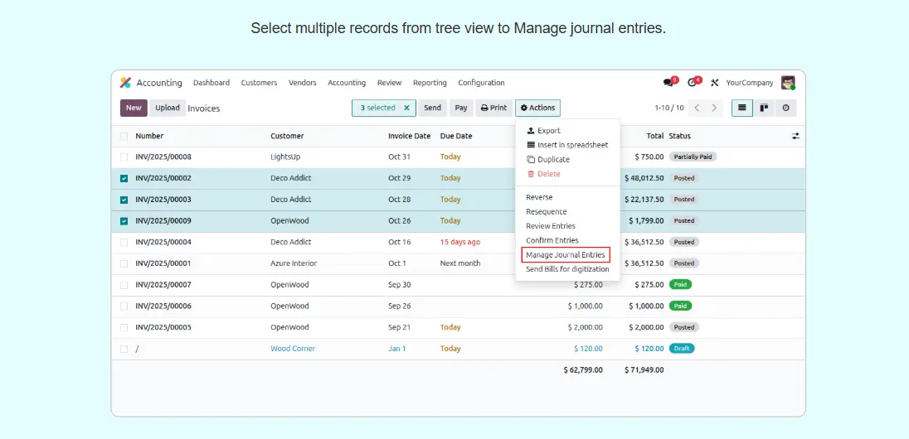
Task: Toggle the select-all header checkbox
Action: 124,136
